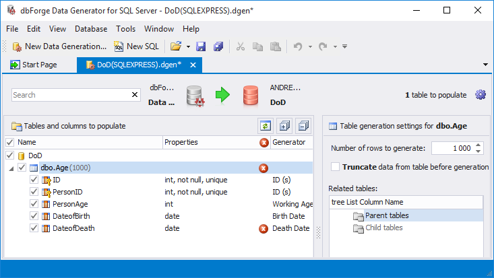Viewport: 494px width, 278px height.
Task: Click the ID primary key column icon
Action: (46, 180)
